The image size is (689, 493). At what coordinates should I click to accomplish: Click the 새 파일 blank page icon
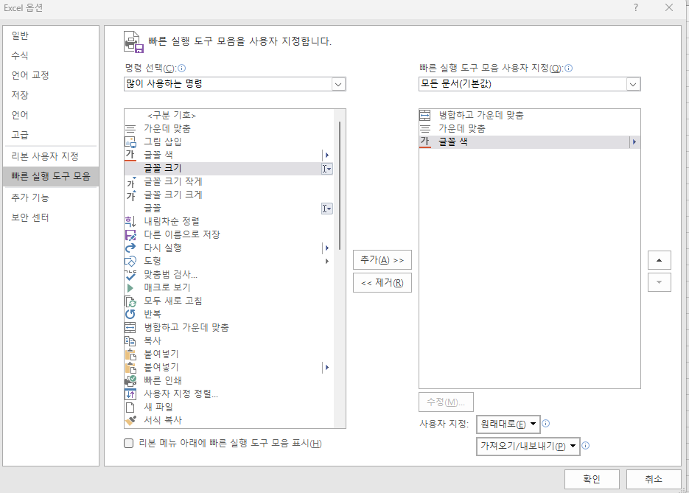pos(130,408)
